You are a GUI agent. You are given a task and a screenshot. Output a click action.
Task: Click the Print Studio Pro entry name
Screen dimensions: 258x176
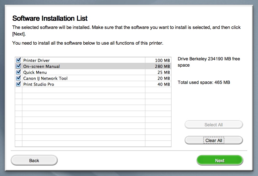(x=38, y=84)
